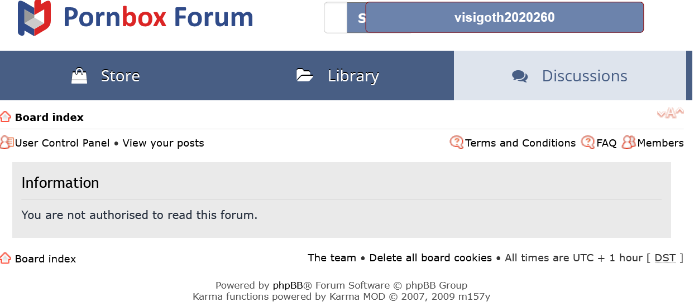Click the Discussions chat bubbles icon

coord(520,76)
